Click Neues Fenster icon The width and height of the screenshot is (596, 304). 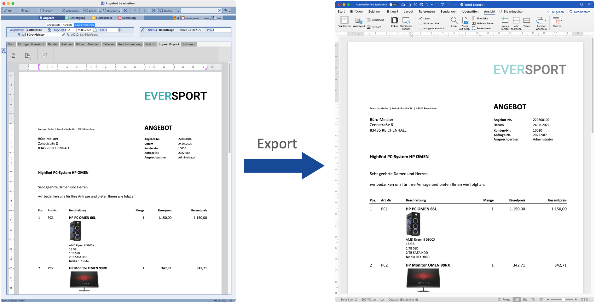click(505, 20)
